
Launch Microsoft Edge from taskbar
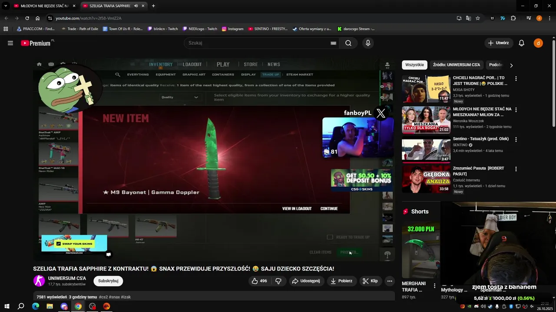(x=36, y=306)
